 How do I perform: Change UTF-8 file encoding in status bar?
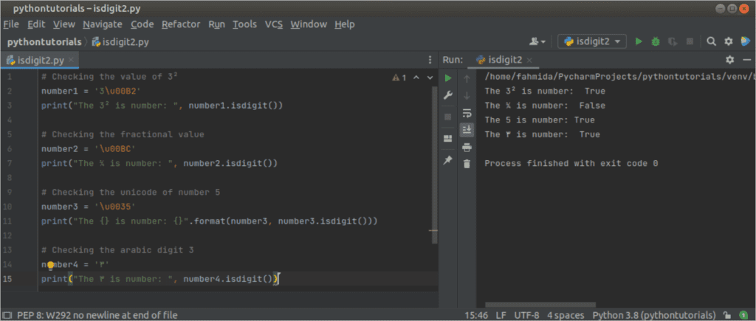coord(527,315)
